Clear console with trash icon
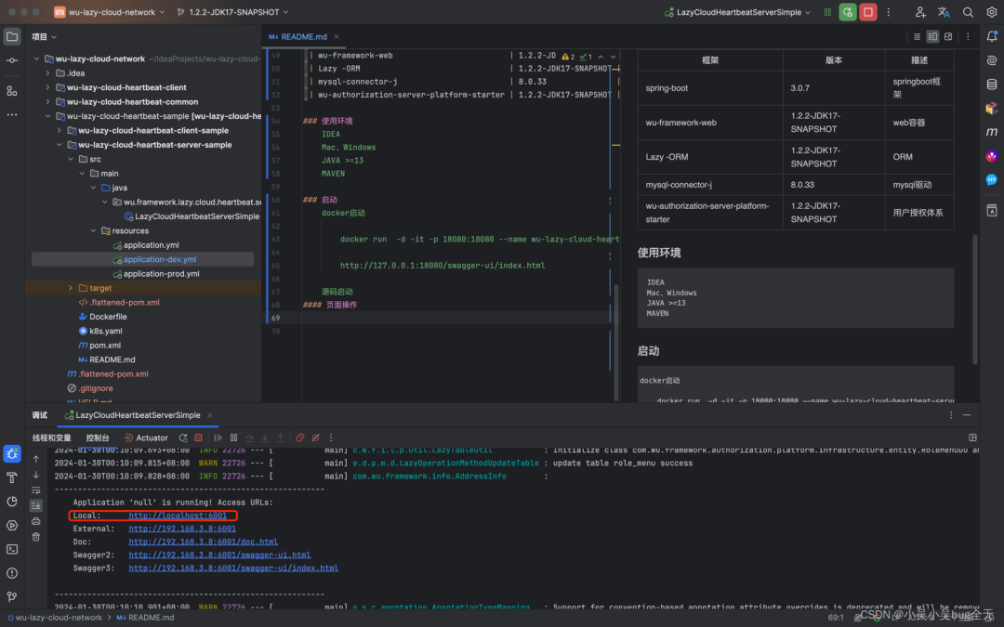 36,537
